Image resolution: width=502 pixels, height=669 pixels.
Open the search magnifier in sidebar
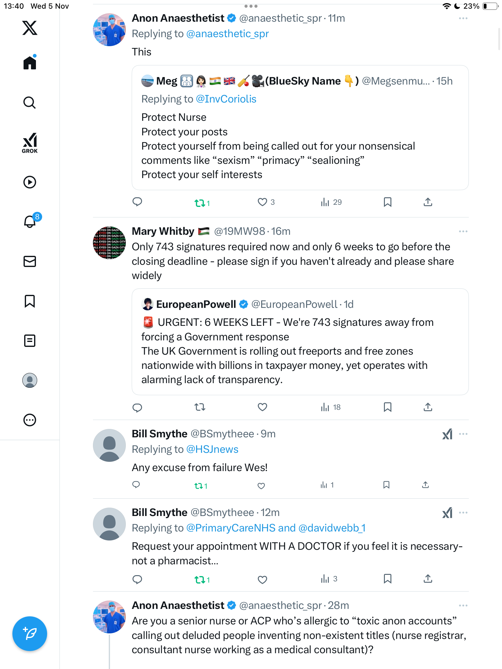30,103
